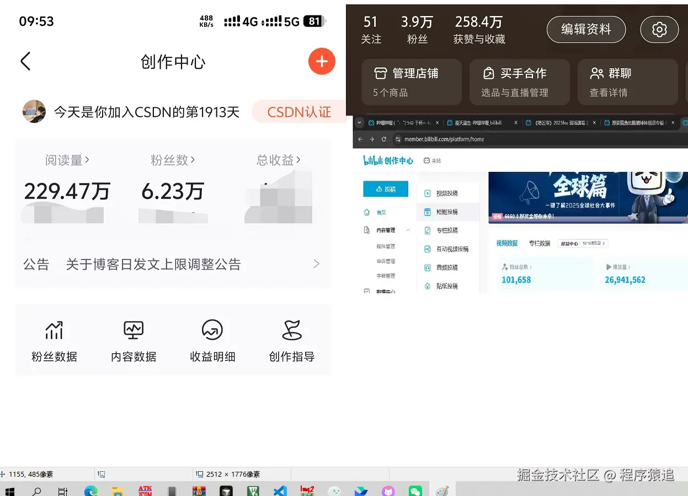The image size is (688, 496).
Task: Switch to 专栏数据 tab
Action: (540, 243)
